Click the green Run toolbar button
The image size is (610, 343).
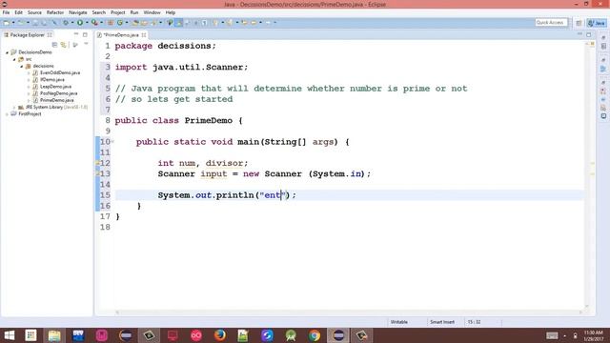click(80, 23)
